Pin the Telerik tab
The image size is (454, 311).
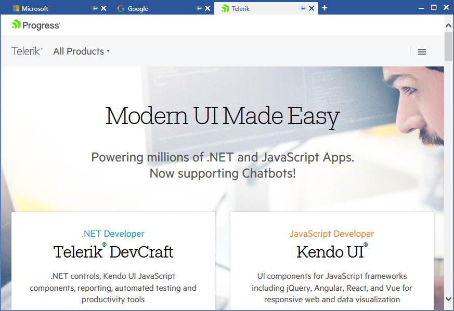click(302, 8)
